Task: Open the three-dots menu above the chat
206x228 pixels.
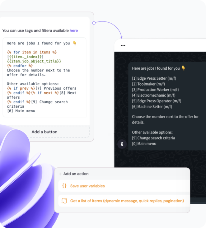Action: click(123, 46)
